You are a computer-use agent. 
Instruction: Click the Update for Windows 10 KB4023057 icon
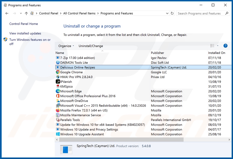coord(58,124)
